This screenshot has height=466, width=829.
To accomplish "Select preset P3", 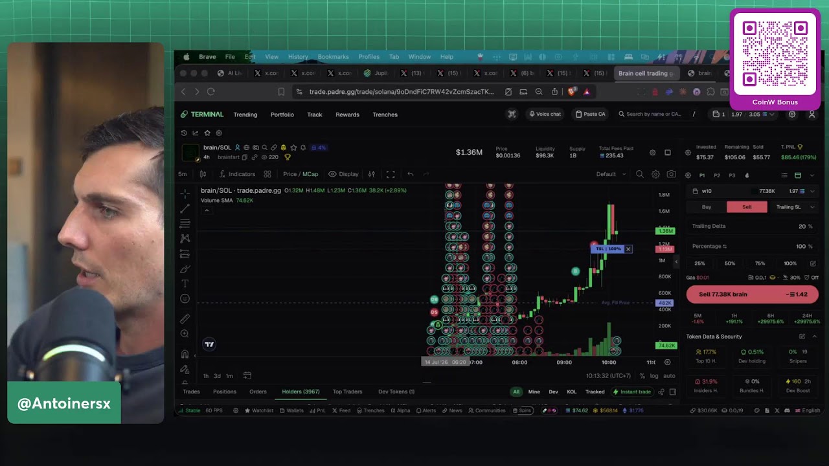I will coord(732,175).
